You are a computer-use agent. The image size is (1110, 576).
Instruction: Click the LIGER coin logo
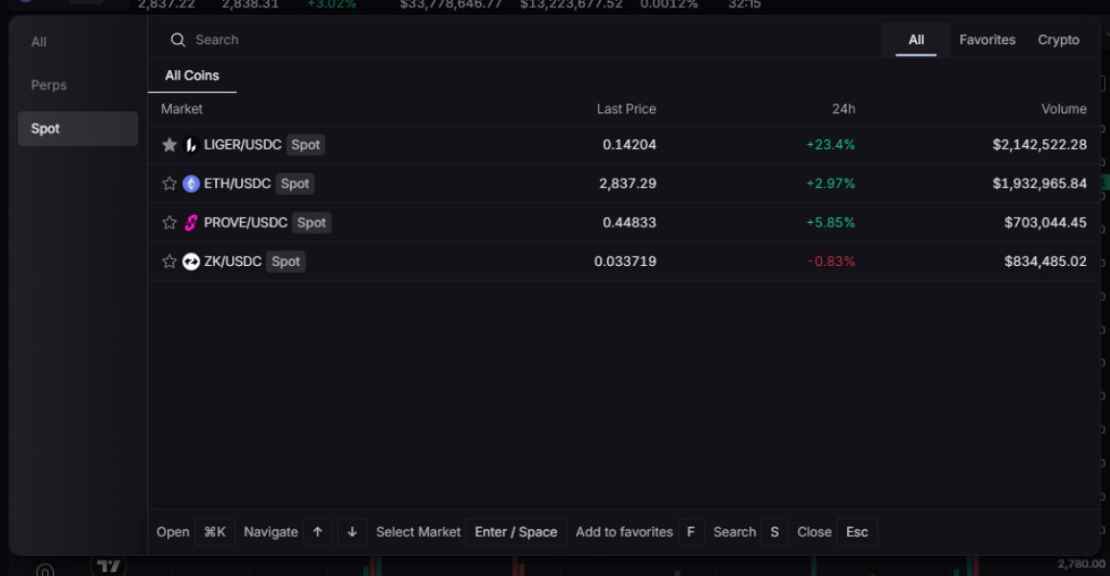coord(191,145)
